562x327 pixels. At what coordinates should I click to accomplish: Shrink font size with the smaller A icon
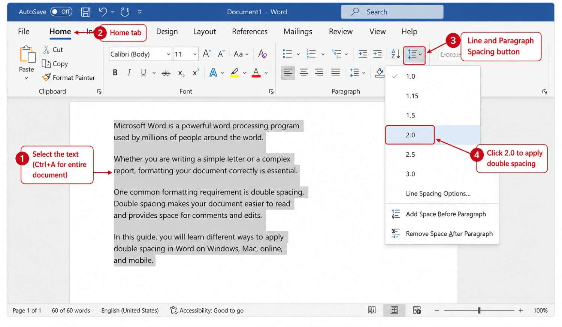[221, 54]
